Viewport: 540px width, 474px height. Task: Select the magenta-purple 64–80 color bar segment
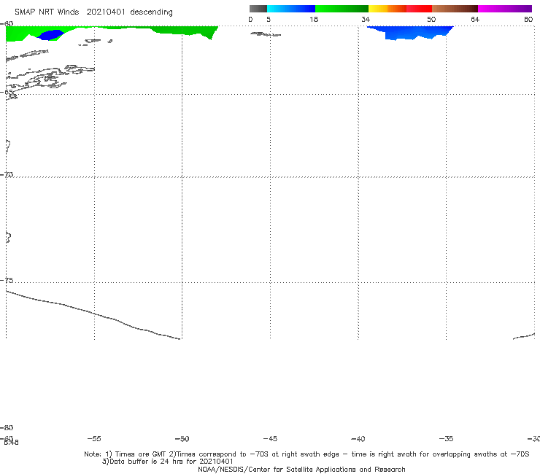tap(505, 9)
